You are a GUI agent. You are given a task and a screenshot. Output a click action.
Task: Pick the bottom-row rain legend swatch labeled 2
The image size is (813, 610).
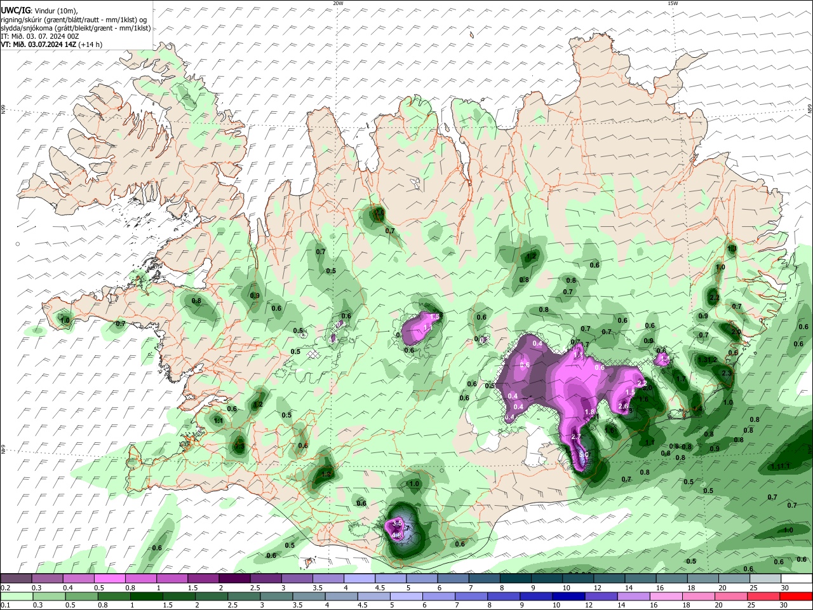point(212,597)
